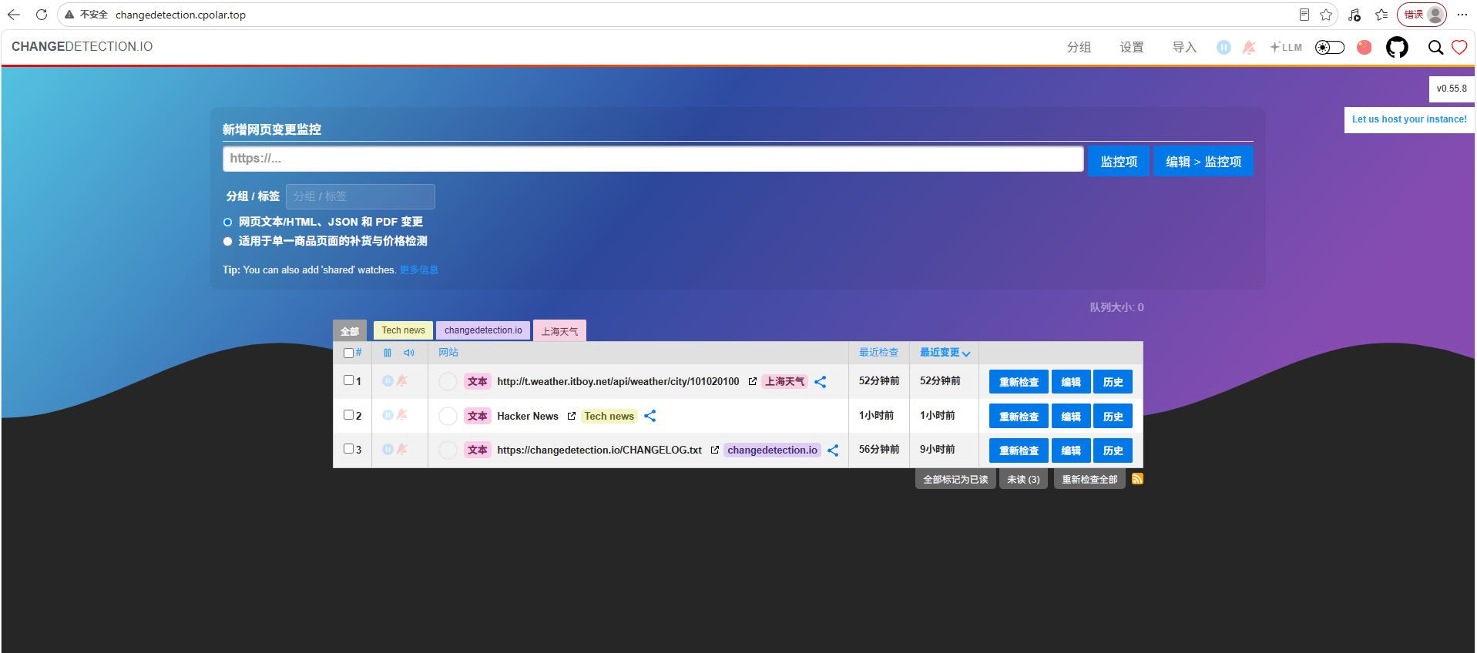Screen dimensions: 1477x653
Task: Click the browser profile 错误 button
Action: [1422, 15]
